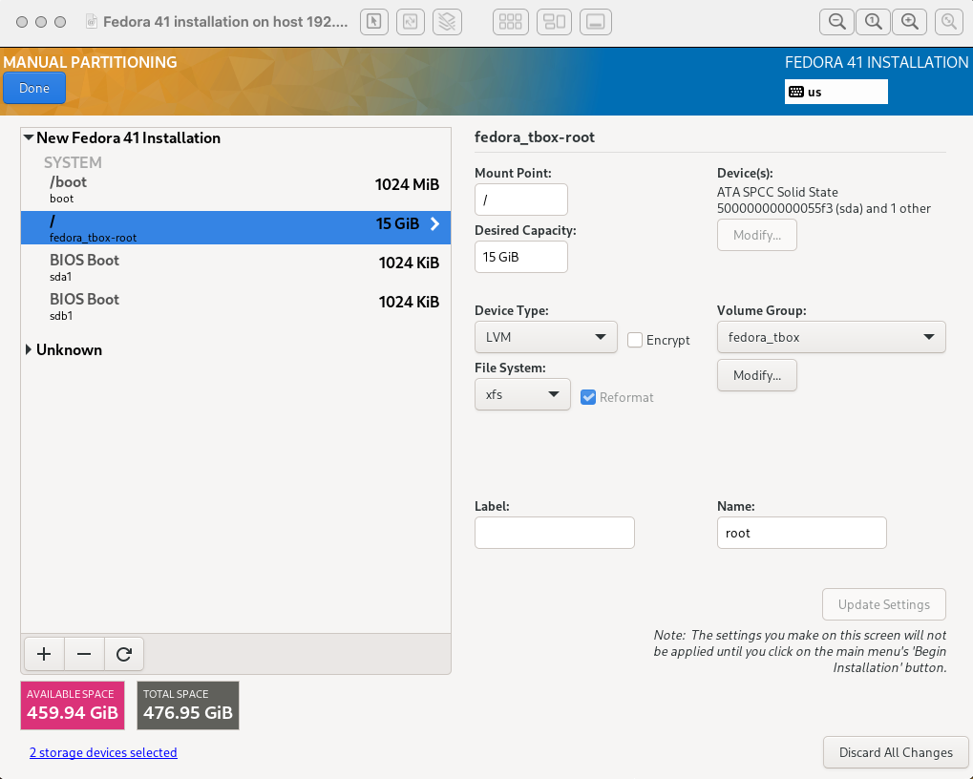Open the Volume Group fedora_tbox dropdown
973x779 pixels.
point(832,337)
